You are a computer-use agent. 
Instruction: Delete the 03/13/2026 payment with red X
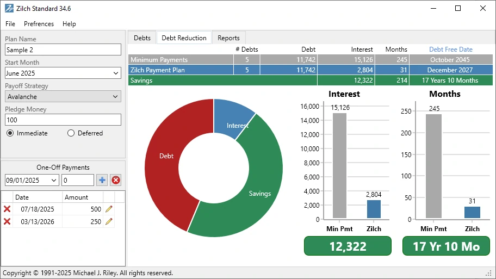click(x=7, y=221)
